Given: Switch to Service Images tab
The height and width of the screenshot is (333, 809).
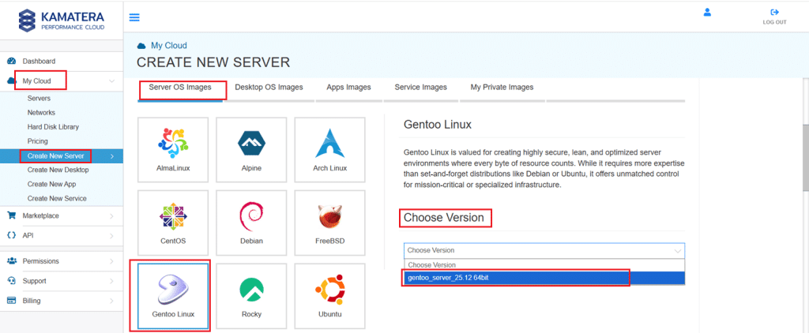Looking at the screenshot, I should tap(420, 88).
